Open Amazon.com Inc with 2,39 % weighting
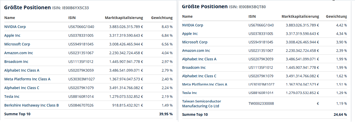The image size is (355, 124). [x=196, y=51]
